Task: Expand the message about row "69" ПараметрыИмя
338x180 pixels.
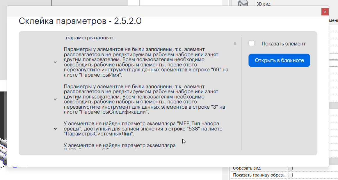Action: pos(55,62)
